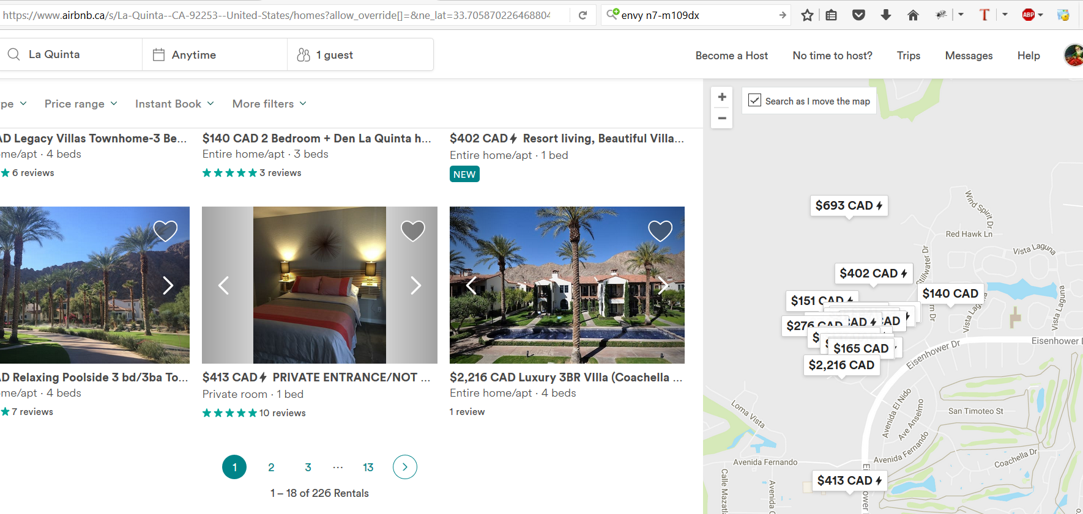Image resolution: width=1083 pixels, height=514 pixels.
Task: Select the $693 CAD map price marker
Action: click(x=849, y=206)
